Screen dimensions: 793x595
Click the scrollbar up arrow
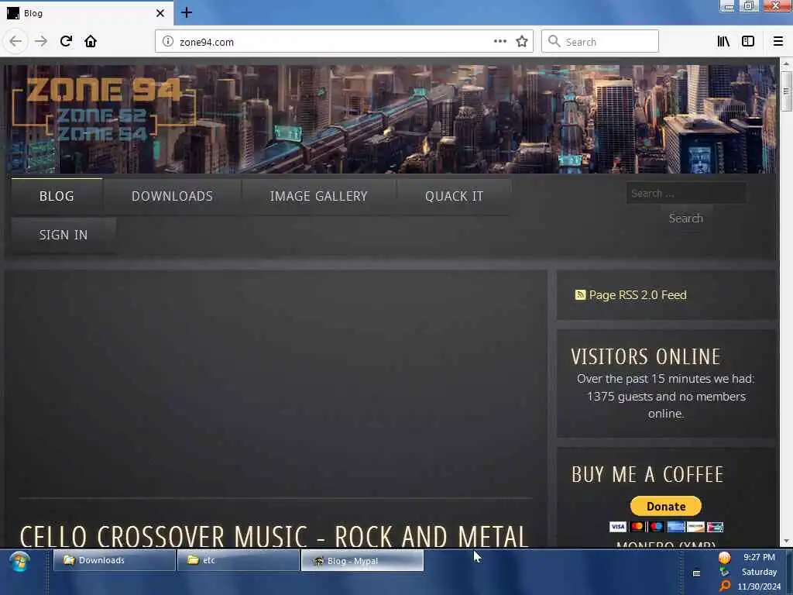click(x=786, y=64)
